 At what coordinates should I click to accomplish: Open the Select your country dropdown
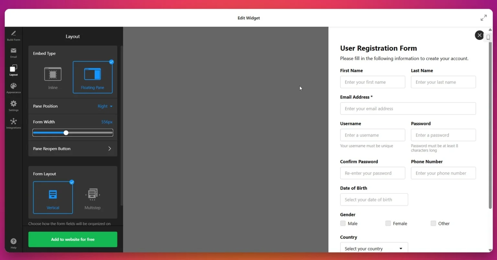coord(374,248)
